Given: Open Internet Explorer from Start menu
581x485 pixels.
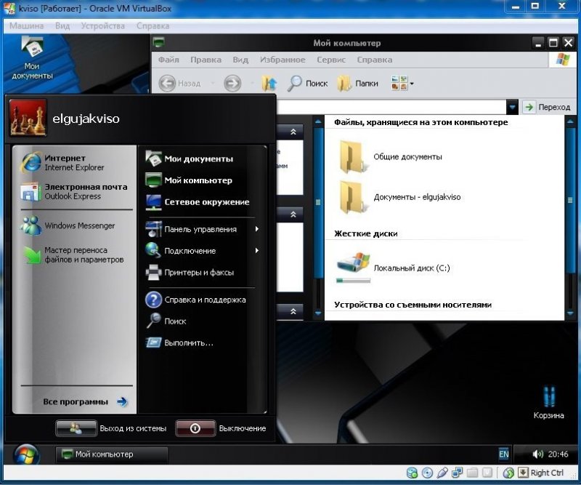Looking at the screenshot, I should (x=74, y=163).
